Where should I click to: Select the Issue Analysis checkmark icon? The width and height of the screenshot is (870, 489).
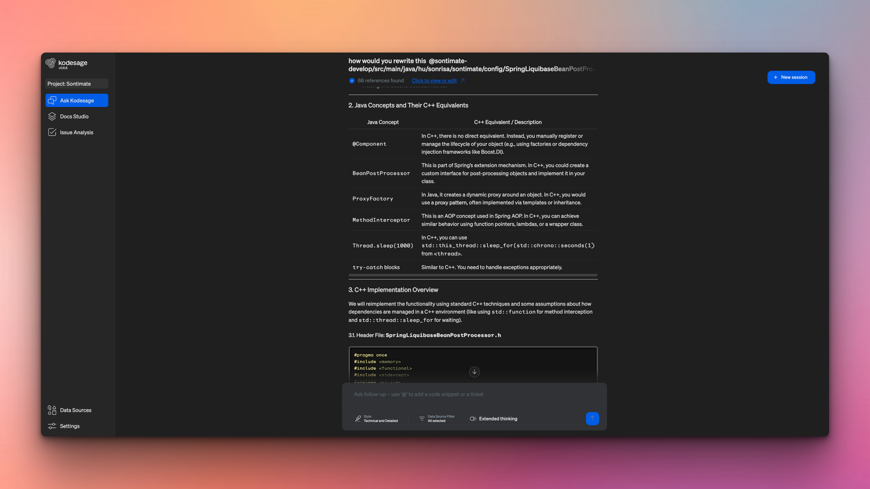(x=52, y=132)
